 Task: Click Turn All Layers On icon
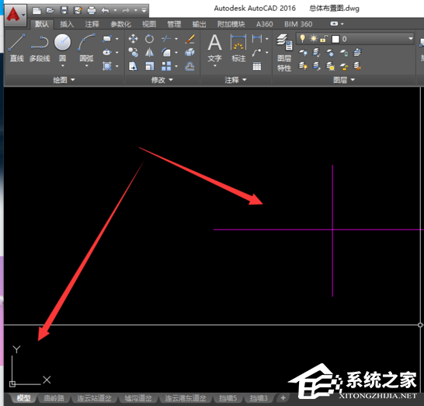click(303, 66)
